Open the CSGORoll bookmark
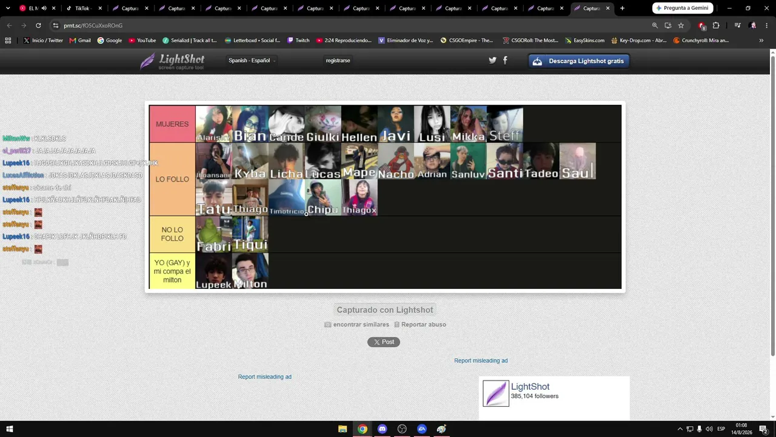Viewport: 776px width, 437px height. (530, 41)
